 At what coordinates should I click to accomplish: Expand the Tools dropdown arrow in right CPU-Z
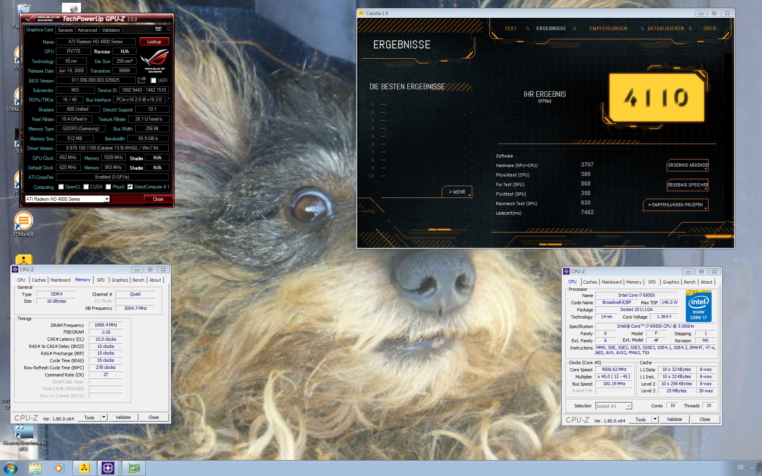click(x=655, y=419)
